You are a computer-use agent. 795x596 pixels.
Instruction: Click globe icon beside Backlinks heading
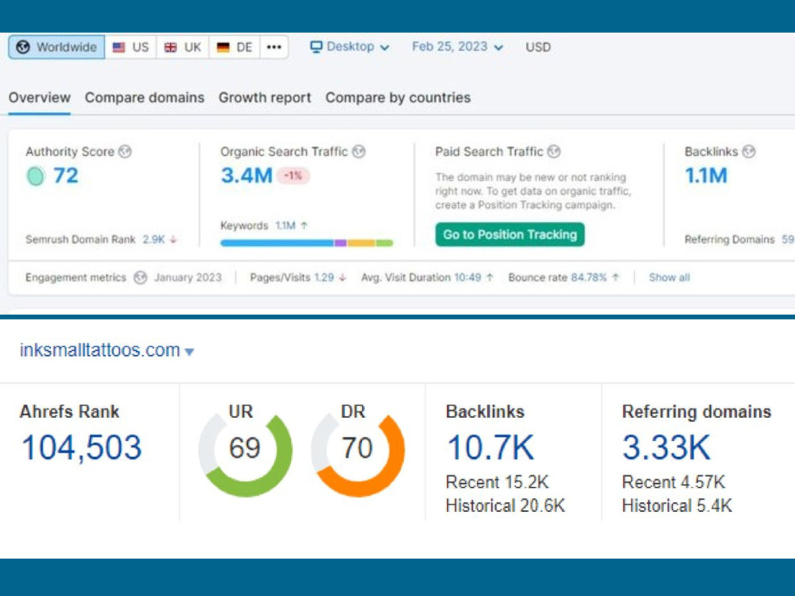point(749,152)
